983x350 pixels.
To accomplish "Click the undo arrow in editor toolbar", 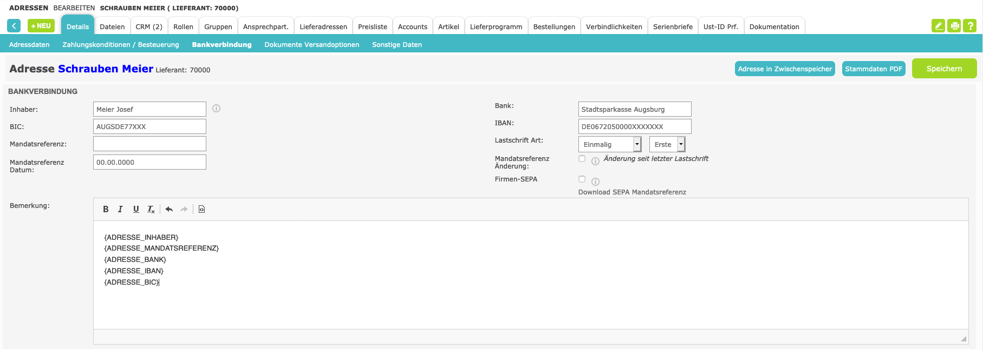I will click(169, 210).
